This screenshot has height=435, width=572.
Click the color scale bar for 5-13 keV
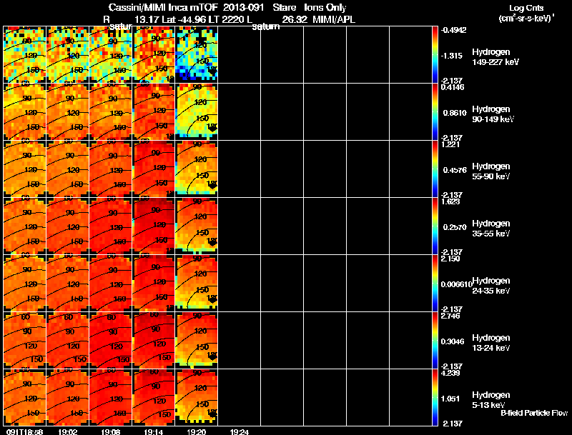(x=435, y=397)
